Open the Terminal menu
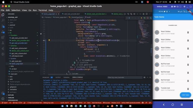Viewport: 193px width, 108px height. [x=43, y=10]
